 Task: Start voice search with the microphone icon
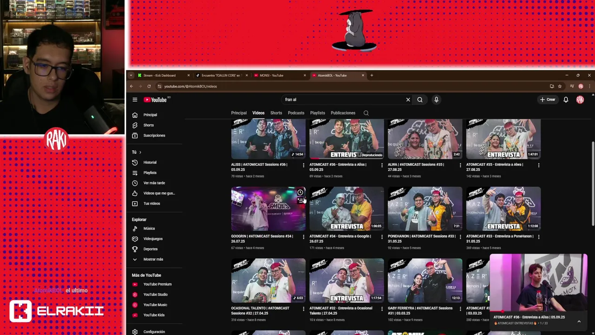[x=436, y=100]
